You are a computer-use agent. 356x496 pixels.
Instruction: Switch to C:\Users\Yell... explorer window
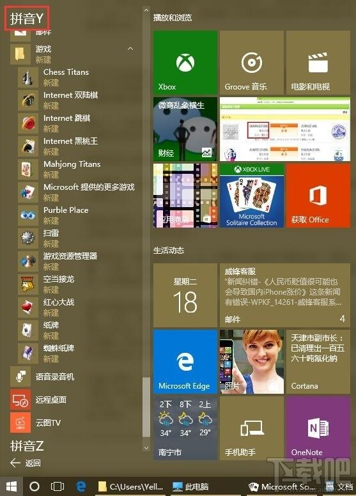130,486
